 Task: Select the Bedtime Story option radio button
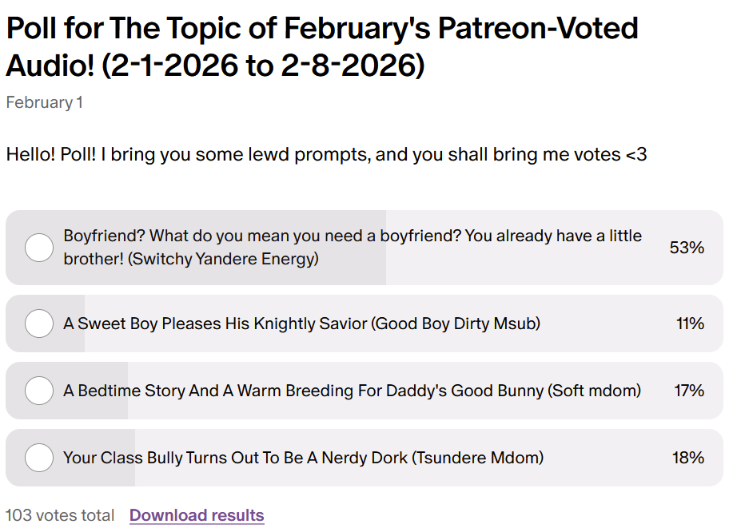[x=39, y=391]
